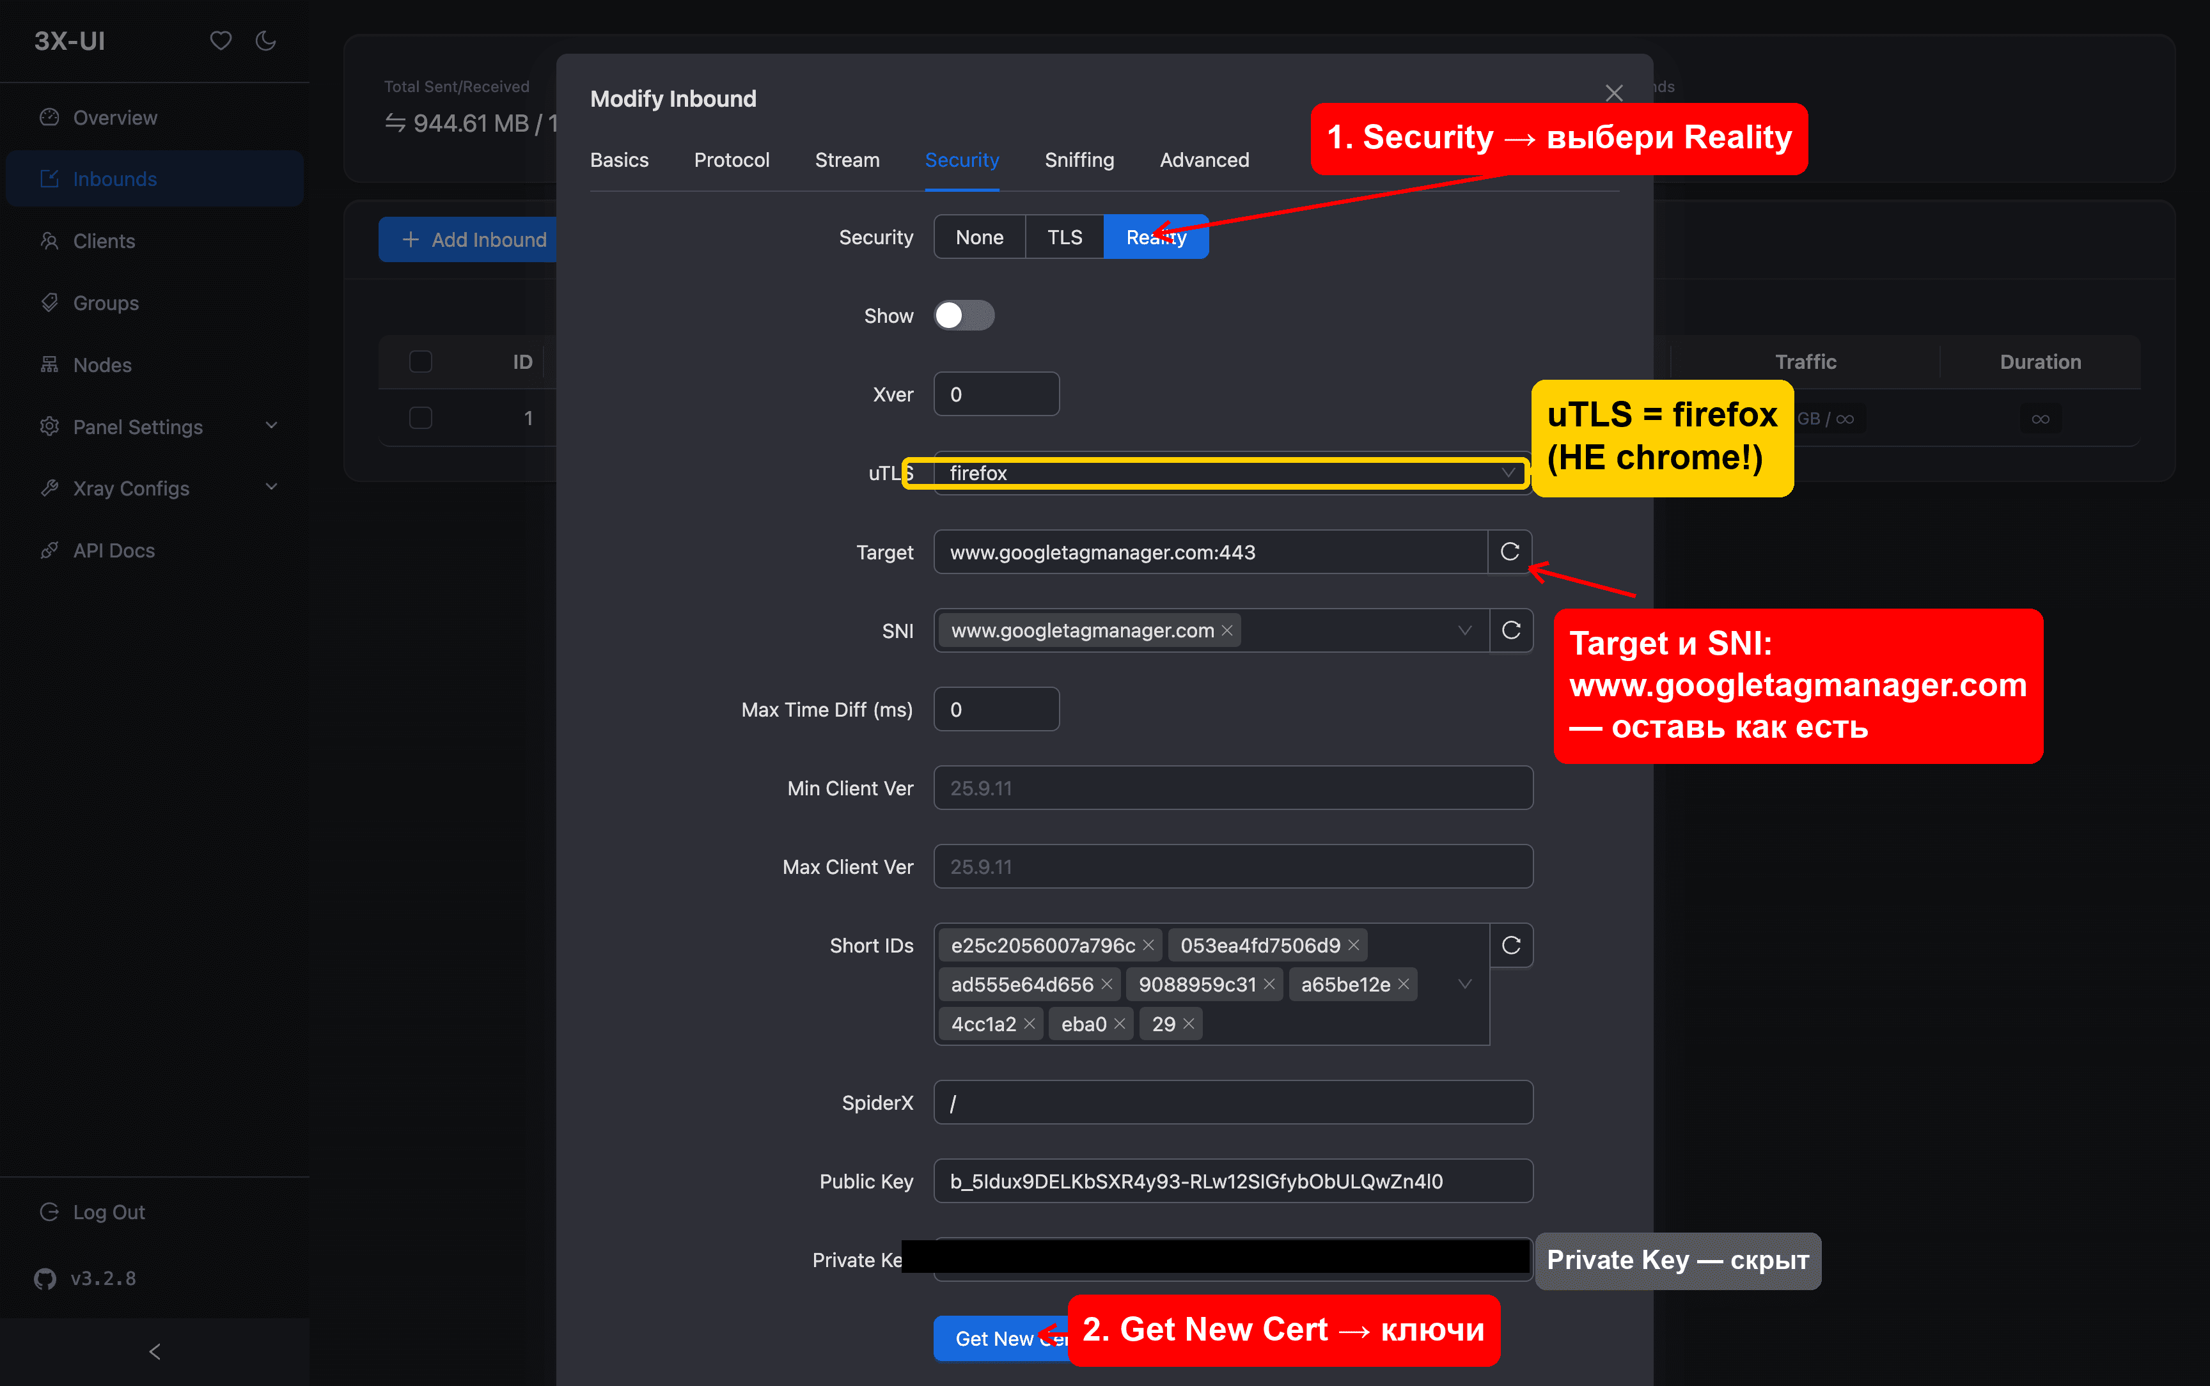Remove short ID 4cc1a2
The width and height of the screenshot is (2210, 1386).
pos(1030,1024)
